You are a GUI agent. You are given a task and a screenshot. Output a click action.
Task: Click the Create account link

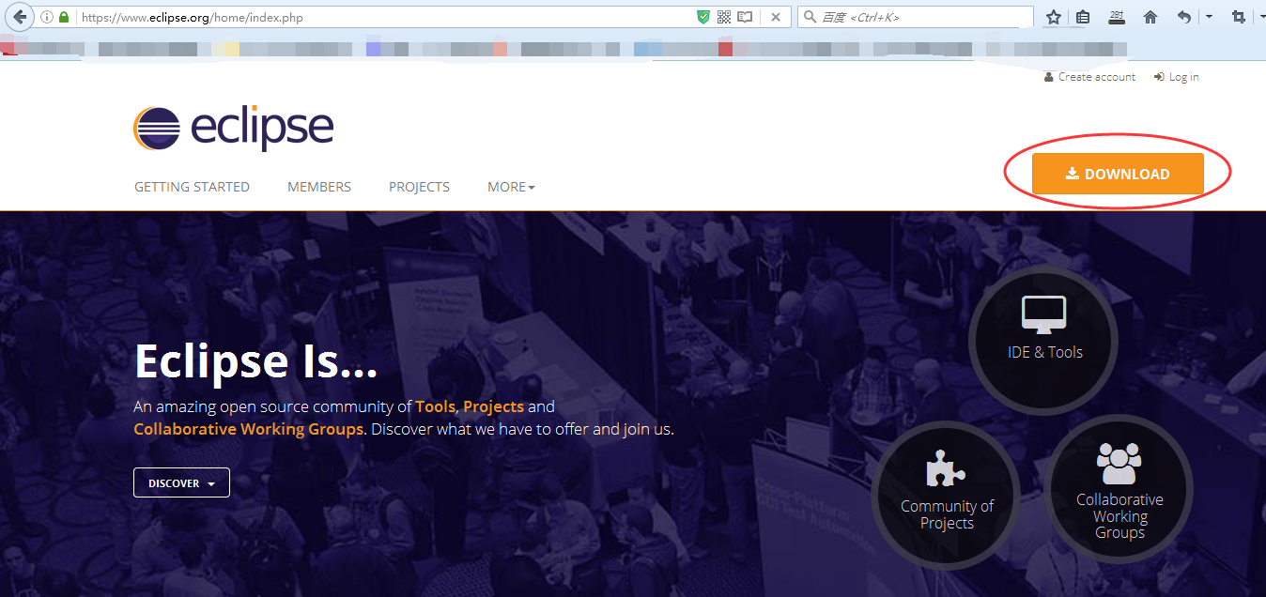pos(1089,77)
